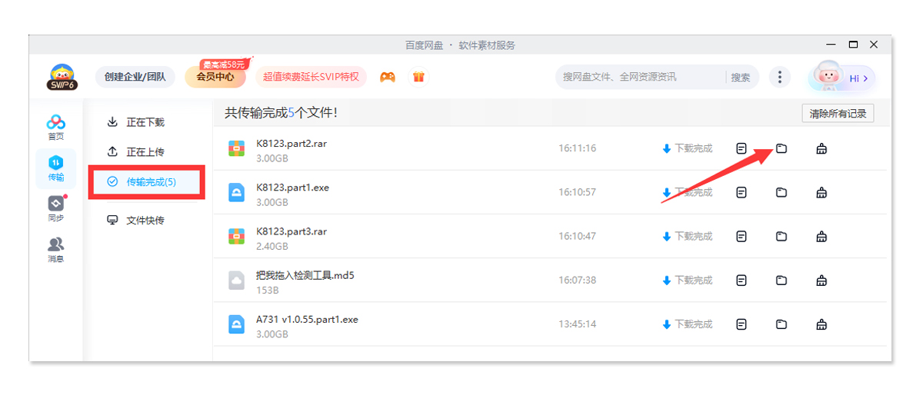
Task: Click the gift box icon in header
Action: pyautogui.click(x=418, y=77)
